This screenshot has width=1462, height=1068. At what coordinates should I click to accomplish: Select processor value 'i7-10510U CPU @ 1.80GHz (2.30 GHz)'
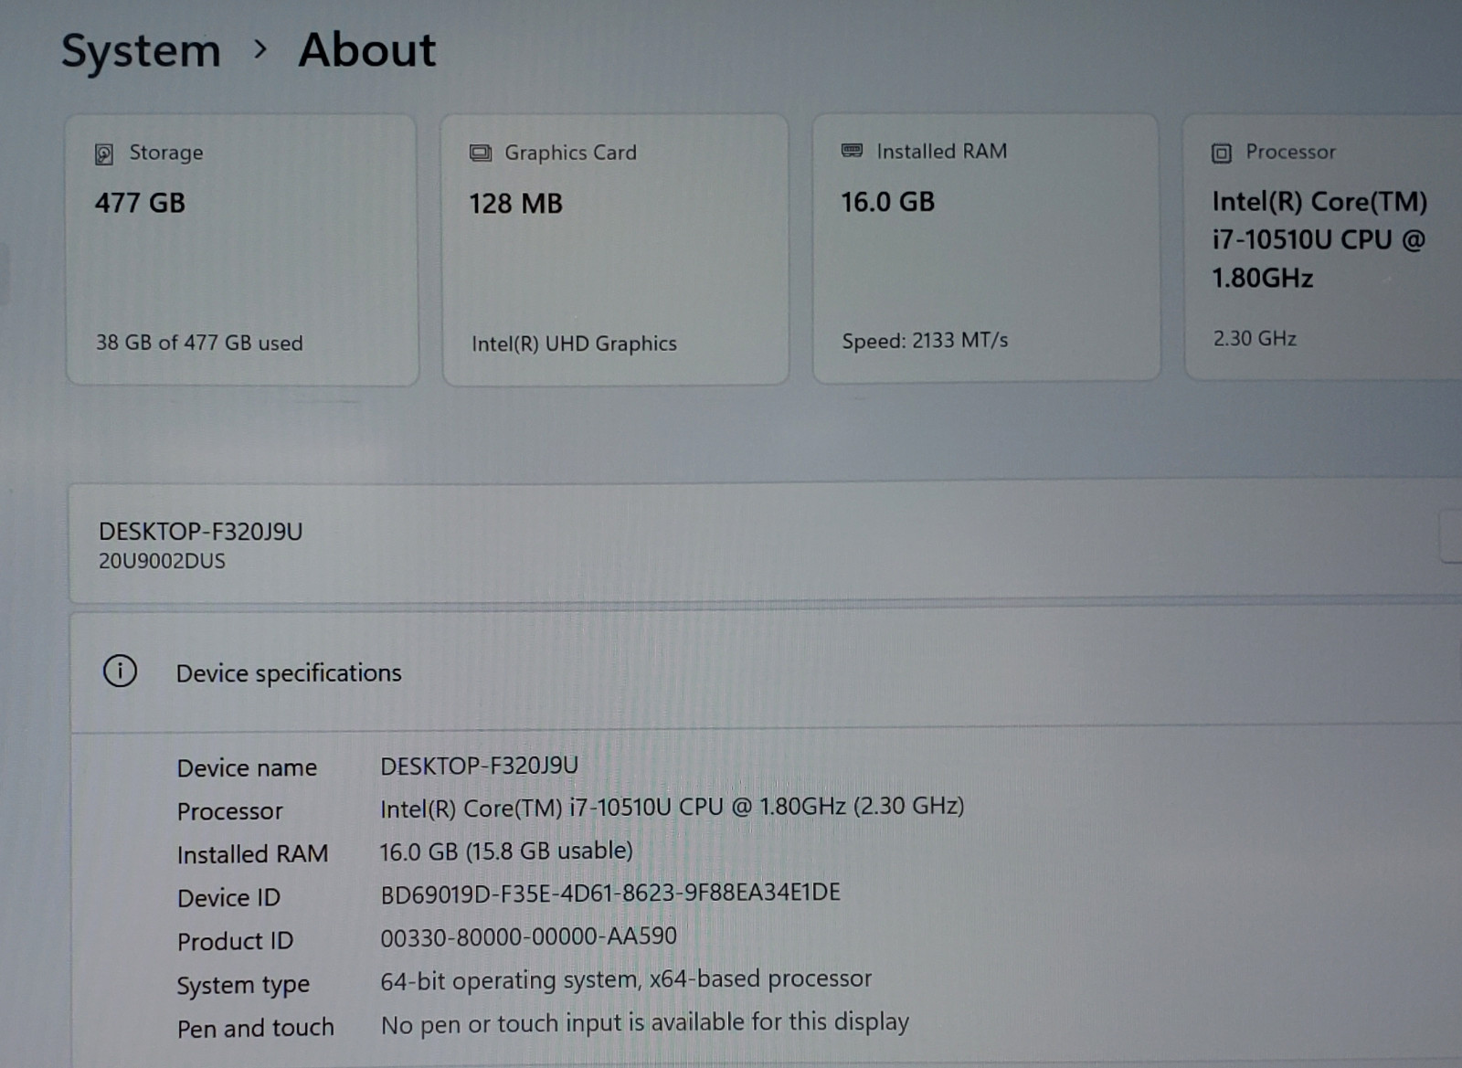coord(766,806)
